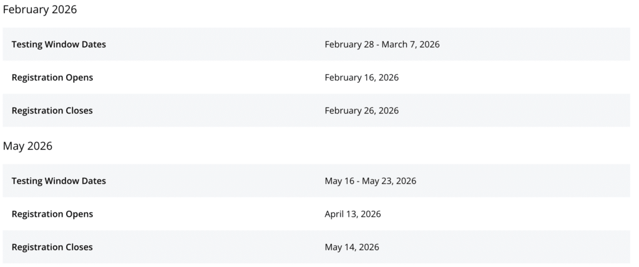This screenshot has width=639, height=267.
Task: Select May's Registration Opens label
Action: pyautogui.click(x=52, y=214)
